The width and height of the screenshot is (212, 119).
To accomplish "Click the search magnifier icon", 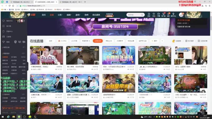I will click(x=142, y=15).
